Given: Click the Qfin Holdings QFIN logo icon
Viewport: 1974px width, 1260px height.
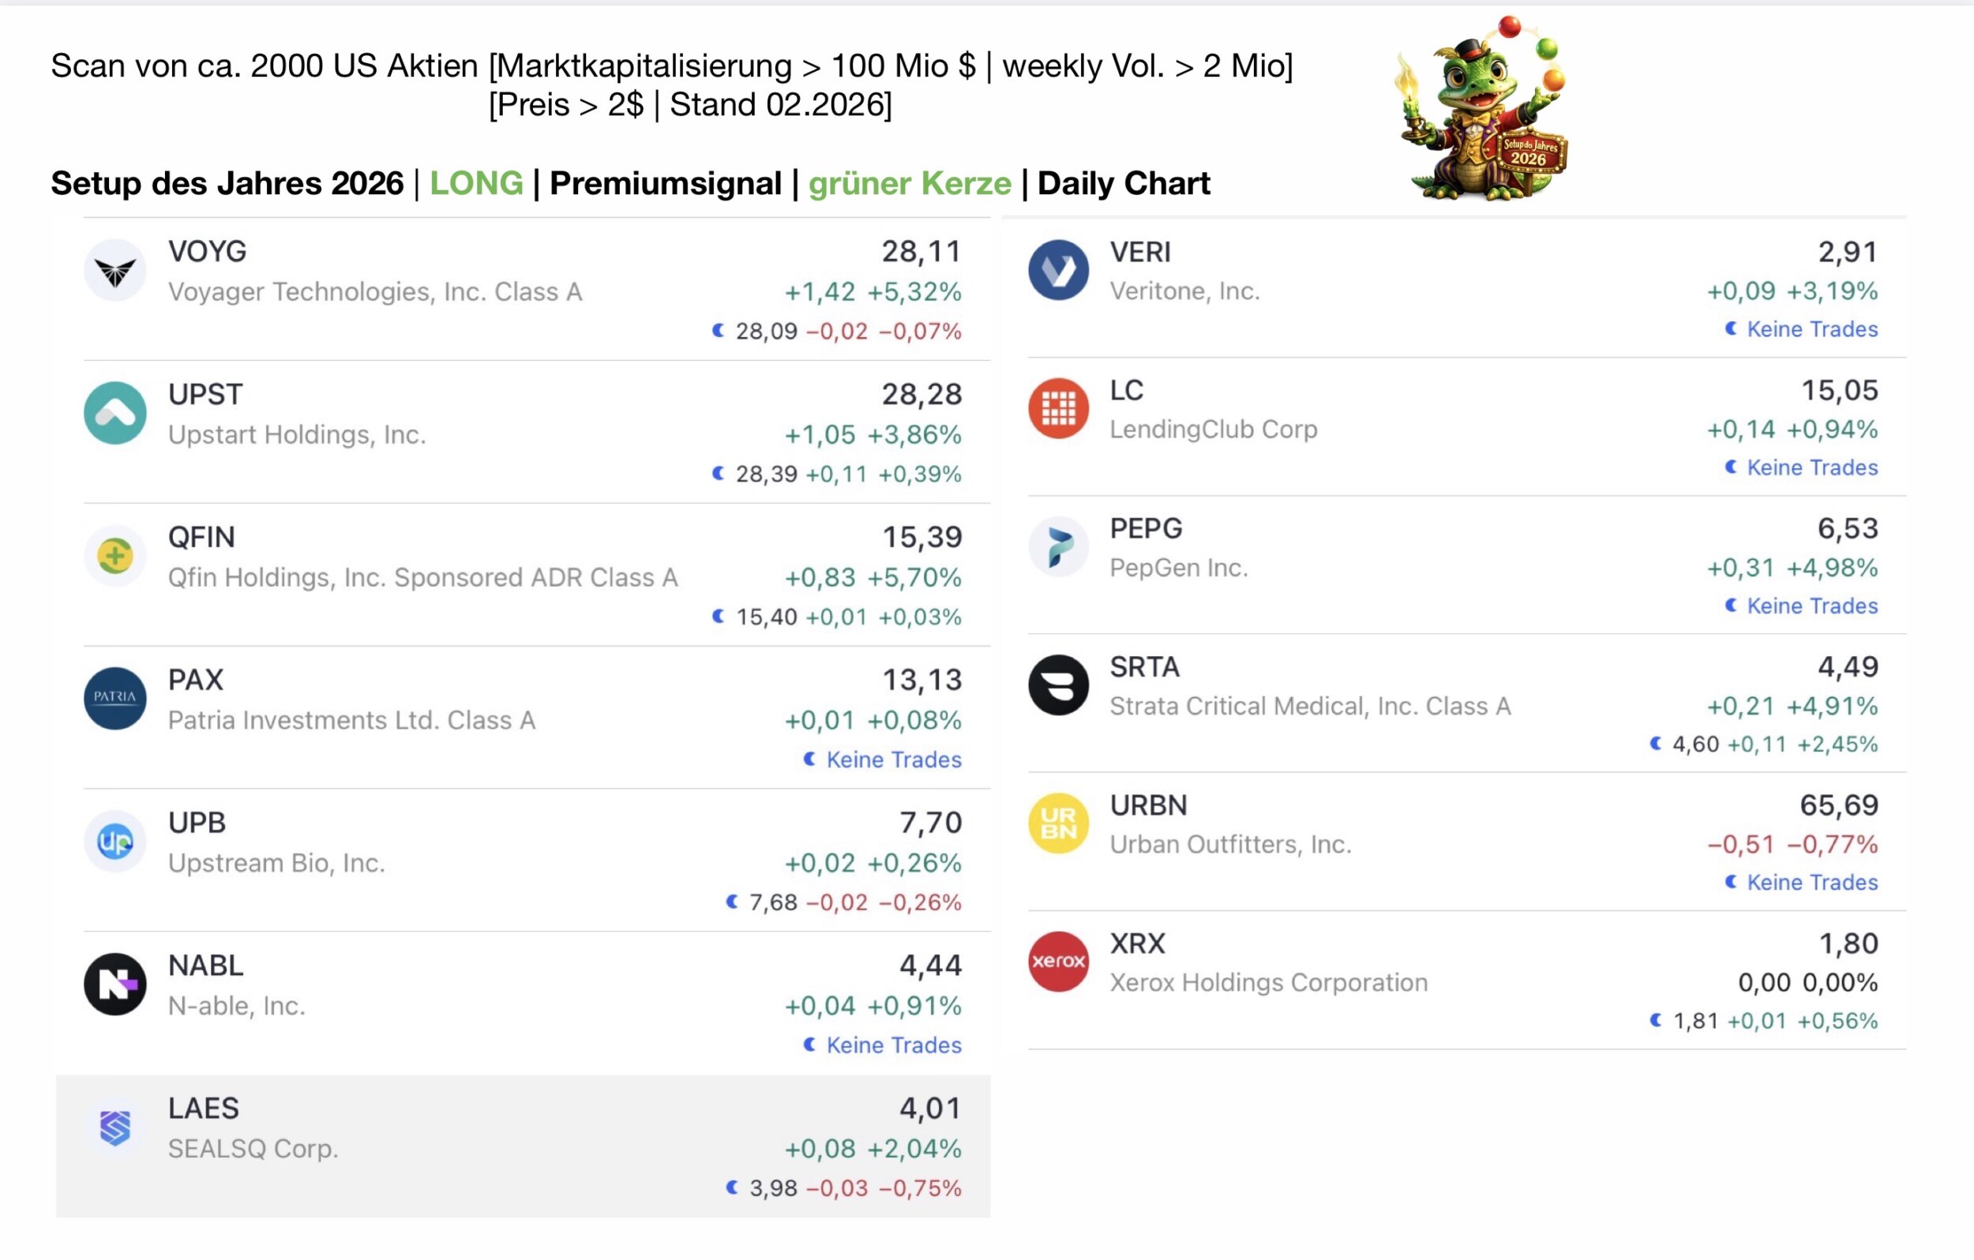Looking at the screenshot, I should point(114,556).
